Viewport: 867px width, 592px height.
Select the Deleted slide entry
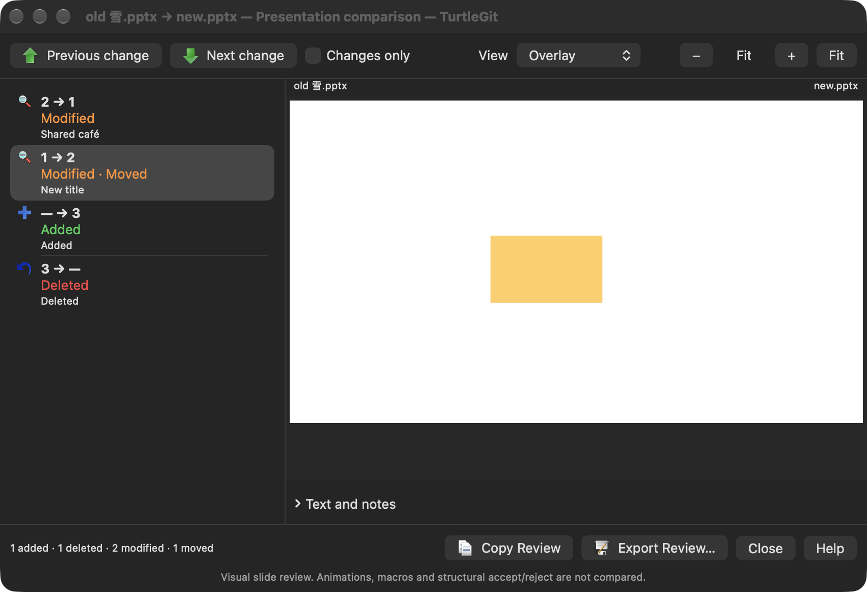142,284
